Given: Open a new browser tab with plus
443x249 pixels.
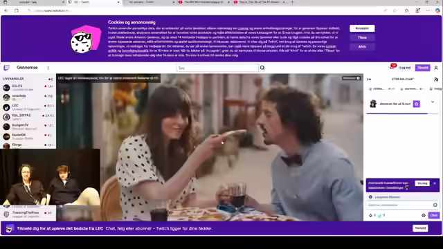Looking at the screenshot, I should pos(292,2).
